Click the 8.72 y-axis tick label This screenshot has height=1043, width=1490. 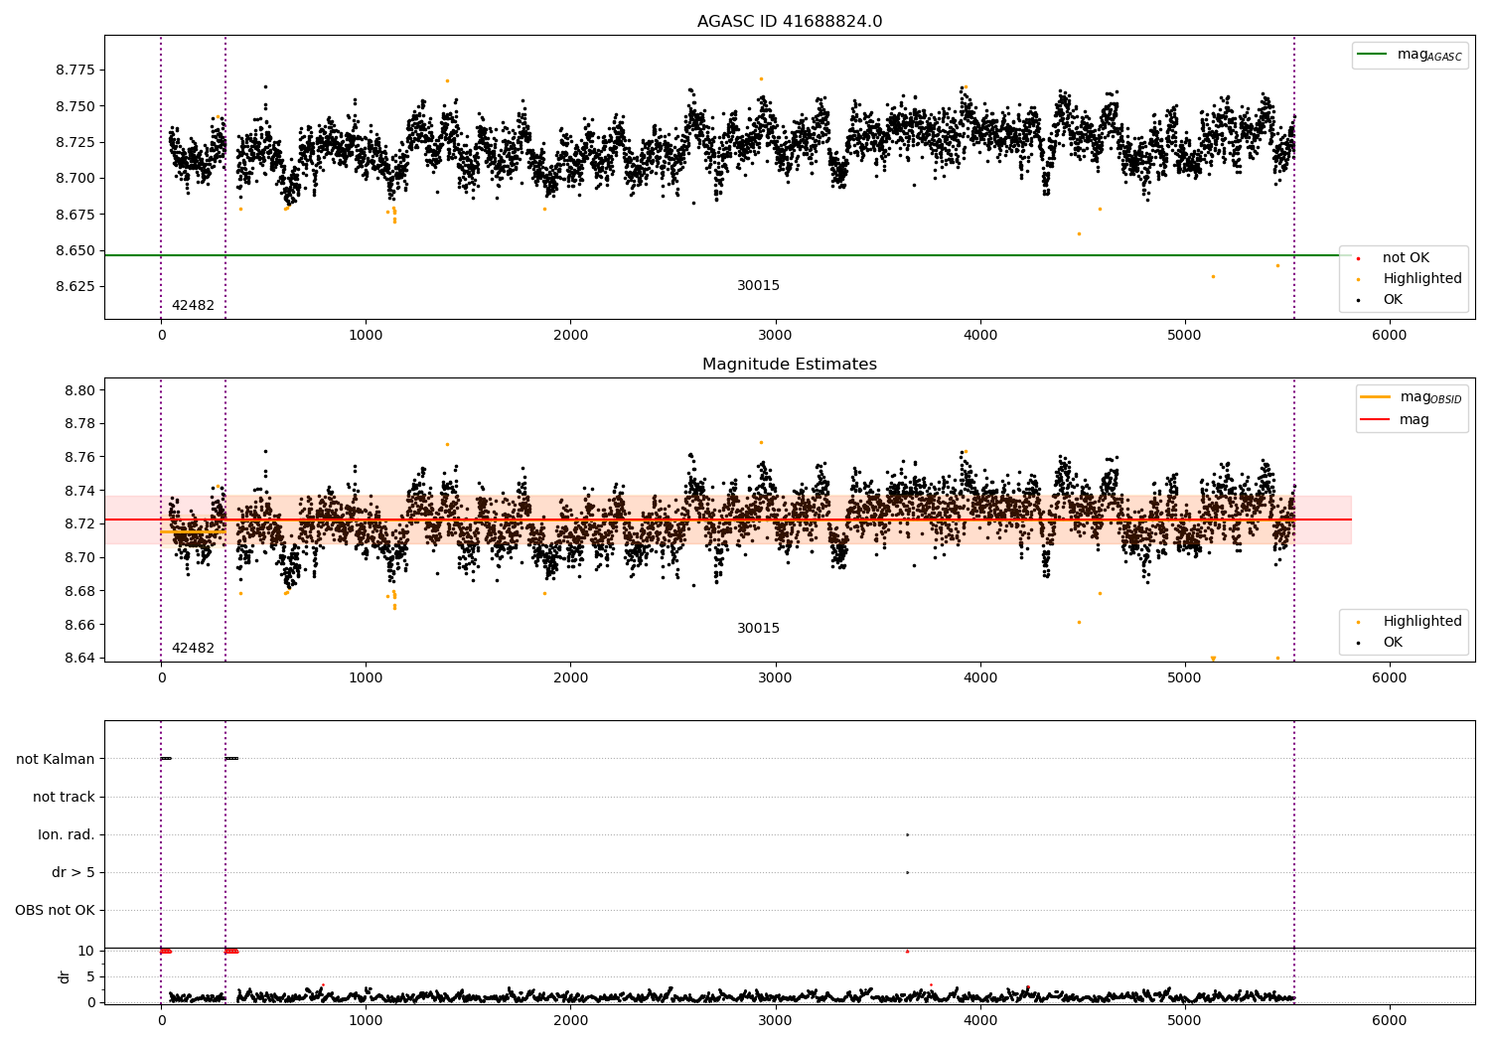coord(79,524)
